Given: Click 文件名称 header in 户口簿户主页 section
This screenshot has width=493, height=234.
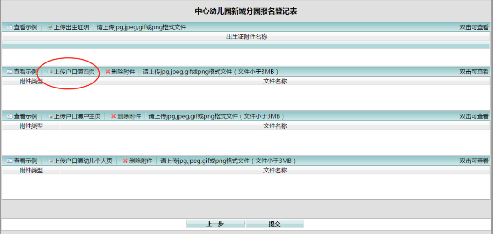Looking at the screenshot, I should pyautogui.click(x=275, y=126).
